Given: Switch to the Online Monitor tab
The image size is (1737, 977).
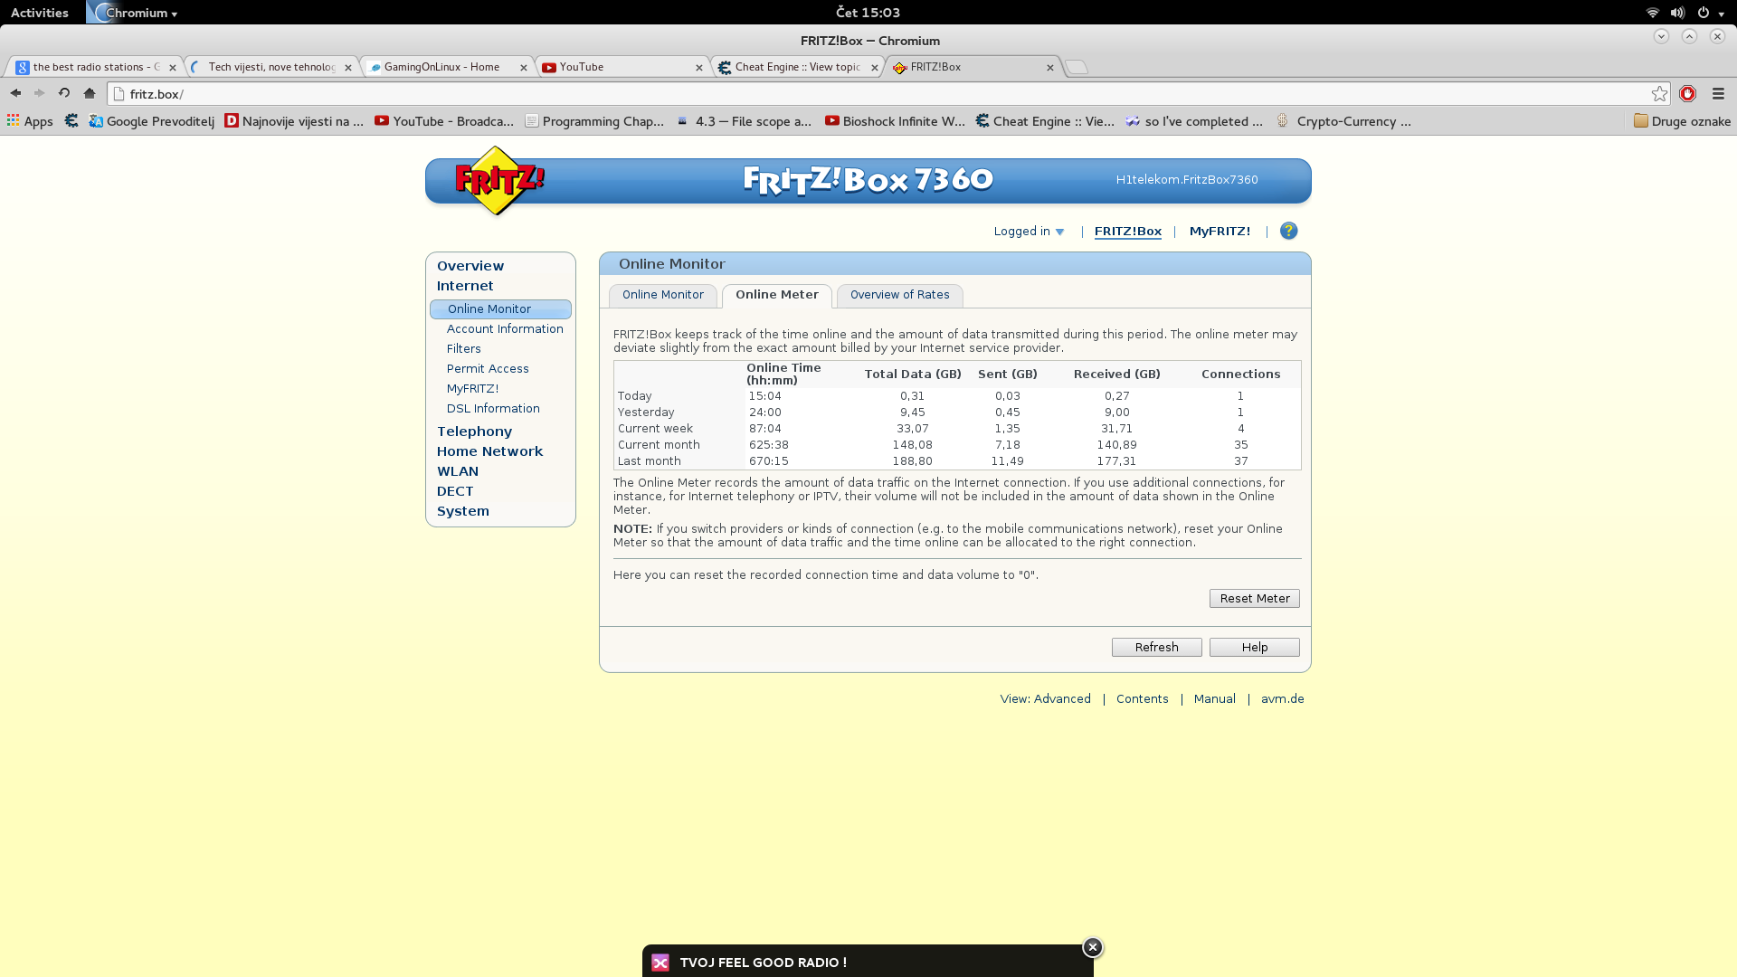Looking at the screenshot, I should 663,295.
